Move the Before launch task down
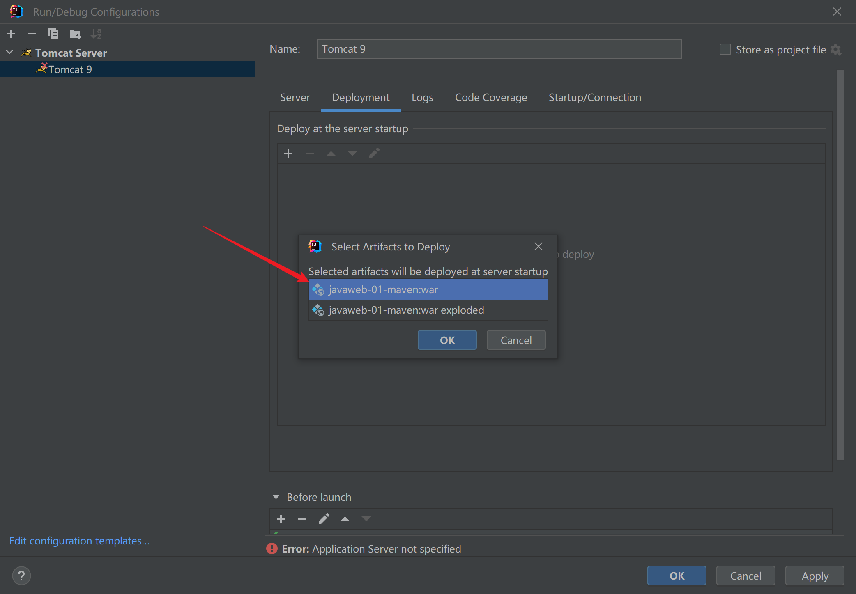This screenshot has height=594, width=856. pos(366,519)
